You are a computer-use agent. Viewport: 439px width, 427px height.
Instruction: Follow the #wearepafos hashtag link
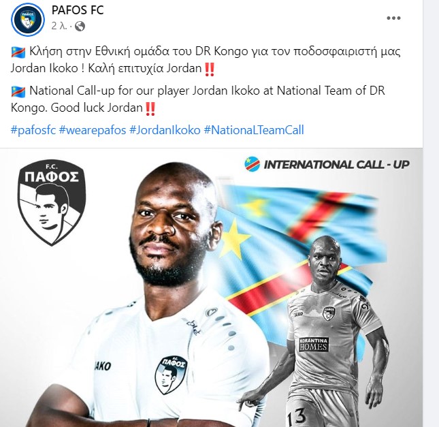93,130
